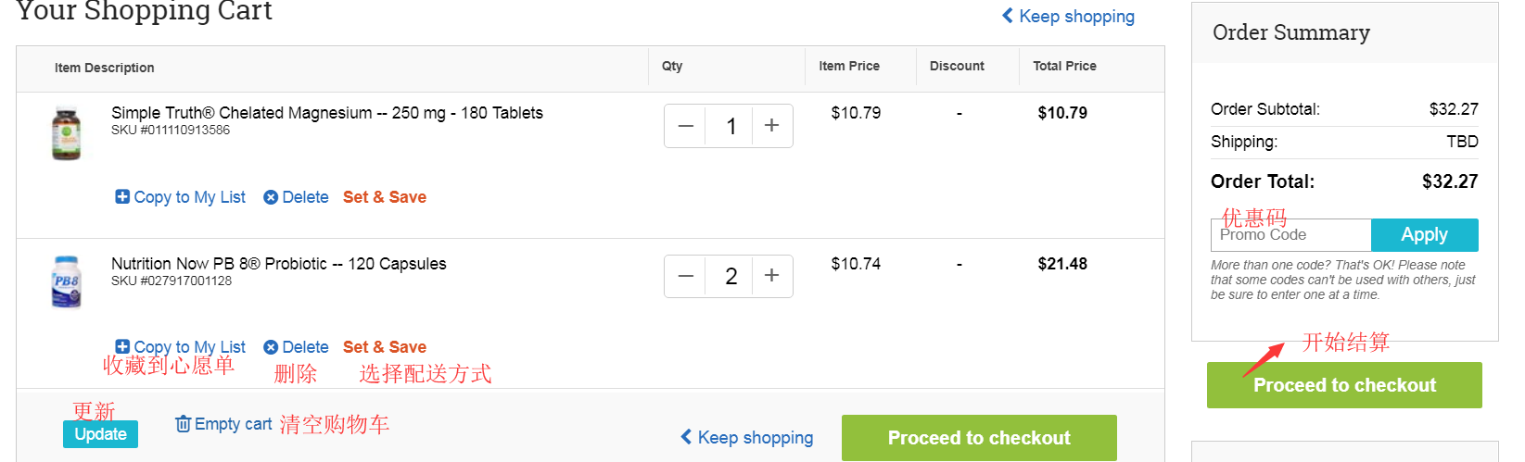Proceed to checkout under Order Summary

click(1344, 385)
